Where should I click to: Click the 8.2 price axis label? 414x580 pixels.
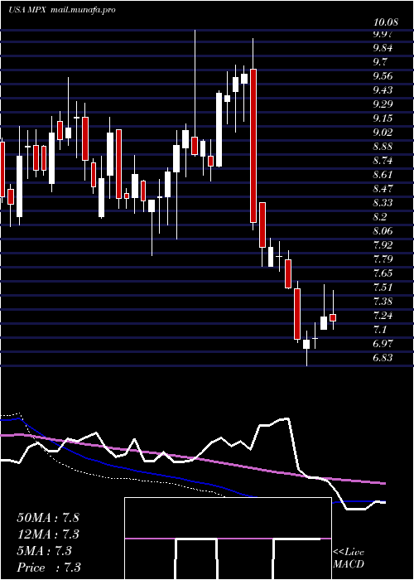tap(380, 217)
